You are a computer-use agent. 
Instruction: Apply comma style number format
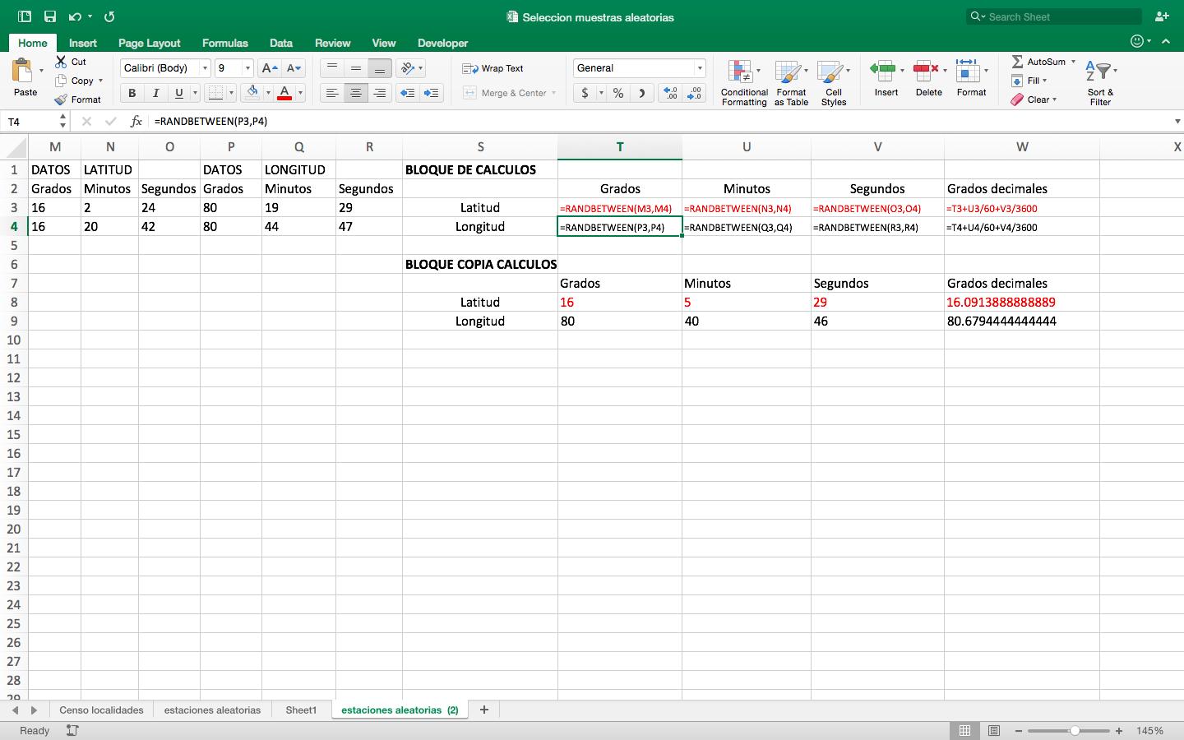point(641,93)
